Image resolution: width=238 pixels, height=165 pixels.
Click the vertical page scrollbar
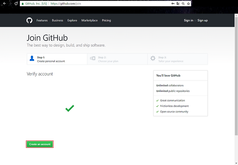click(236, 76)
